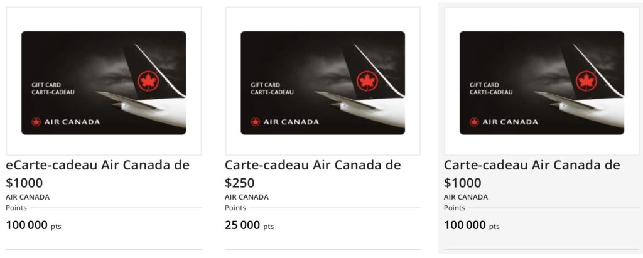Image resolution: width=643 pixels, height=258 pixels.
Task: Click the small Air Canada logo on the $250 card image
Action: 256,122
